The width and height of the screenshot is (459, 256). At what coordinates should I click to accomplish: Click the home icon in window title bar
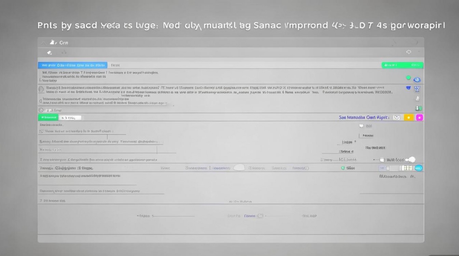pyautogui.click(x=52, y=42)
